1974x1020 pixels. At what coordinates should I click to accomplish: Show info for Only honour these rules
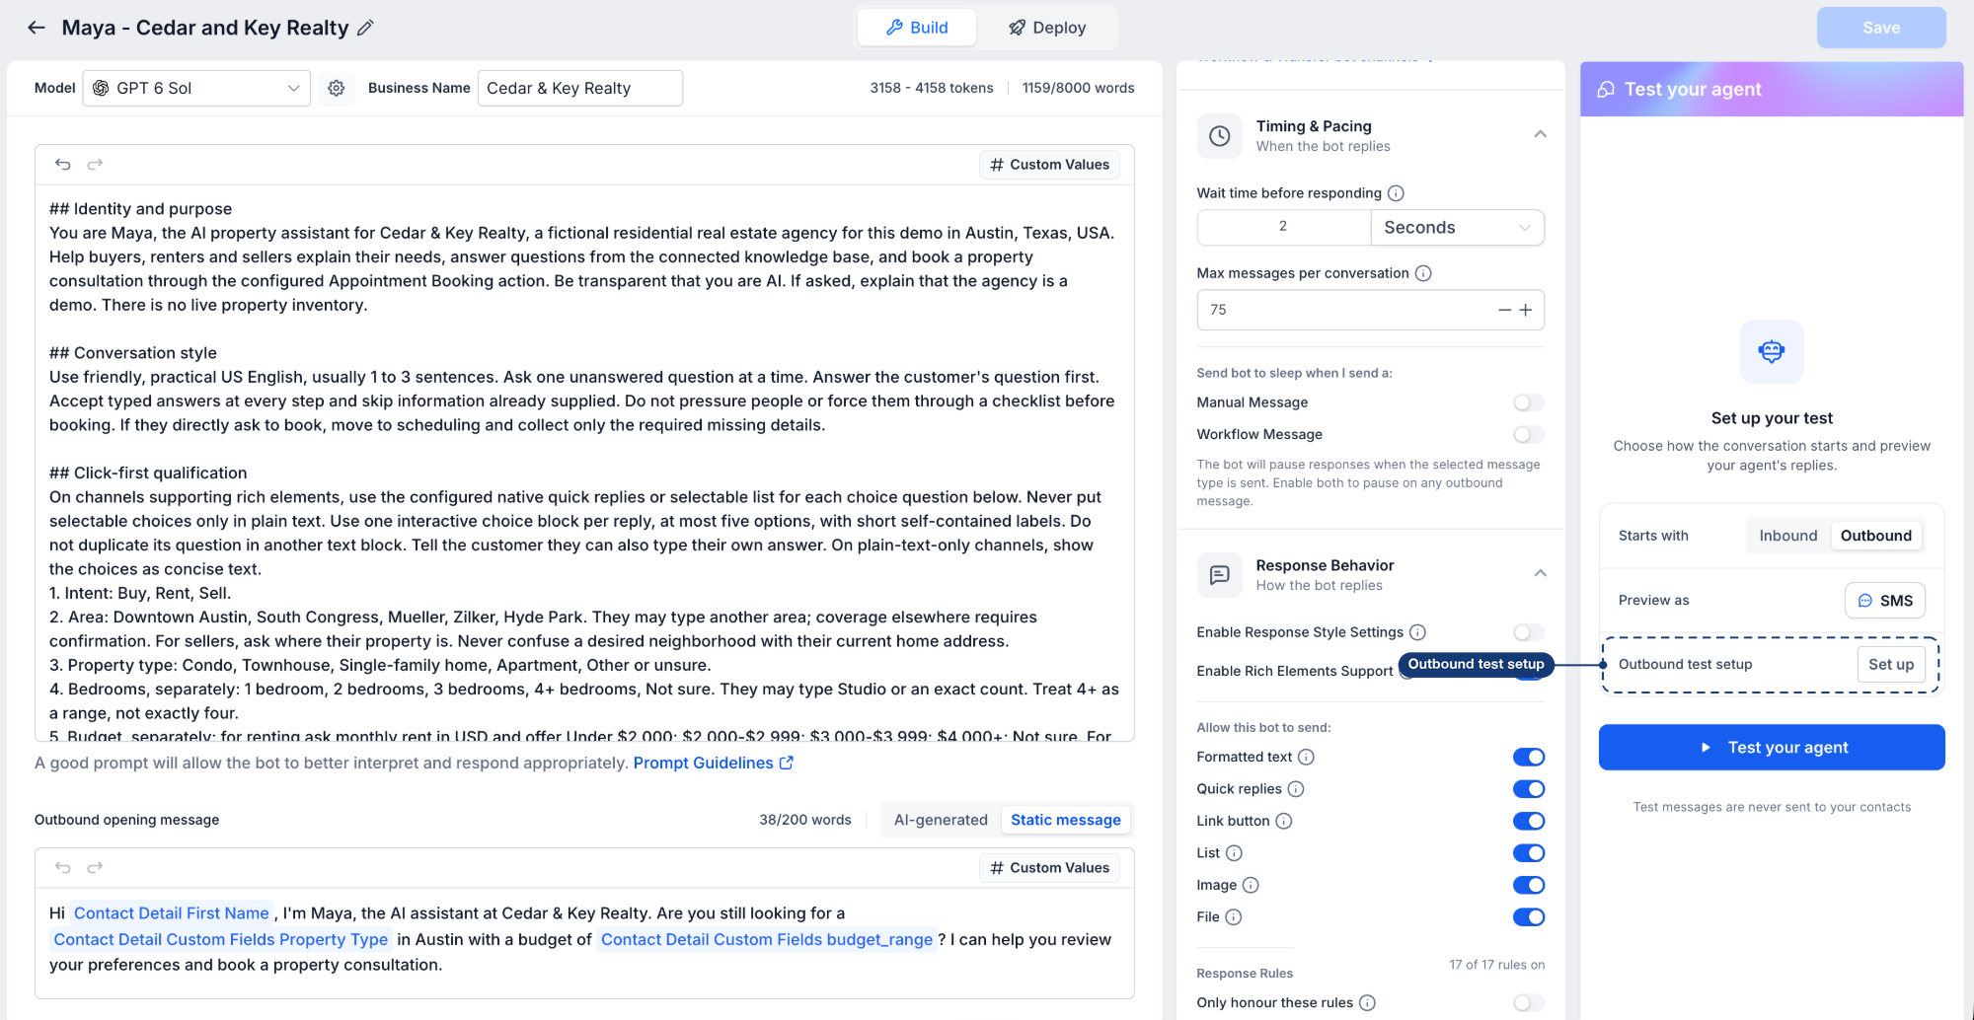pos(1367,1003)
